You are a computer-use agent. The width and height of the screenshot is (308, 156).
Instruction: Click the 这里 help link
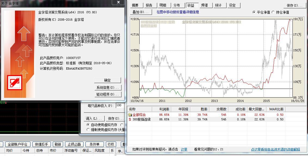pyautogui.click(x=184, y=149)
